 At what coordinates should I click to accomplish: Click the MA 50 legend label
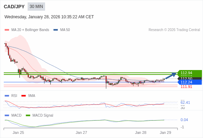click(65, 30)
